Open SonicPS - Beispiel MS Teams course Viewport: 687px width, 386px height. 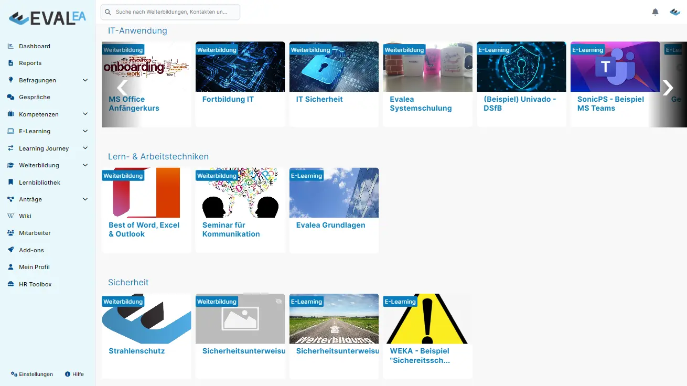615,84
